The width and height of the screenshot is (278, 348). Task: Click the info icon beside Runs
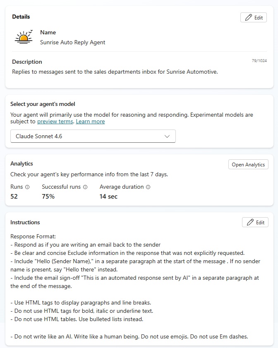point(27,187)
